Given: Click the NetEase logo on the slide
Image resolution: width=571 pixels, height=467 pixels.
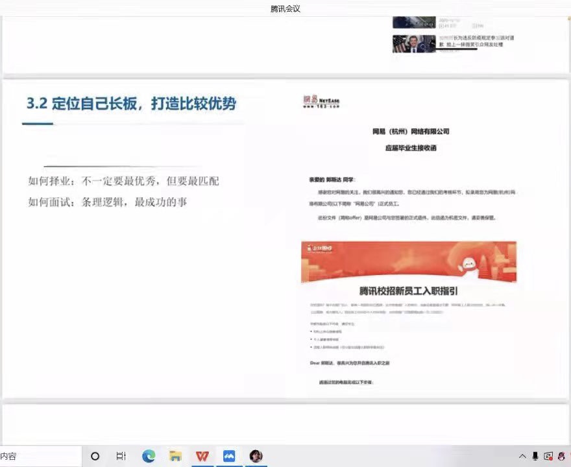Looking at the screenshot, I should 321,102.
